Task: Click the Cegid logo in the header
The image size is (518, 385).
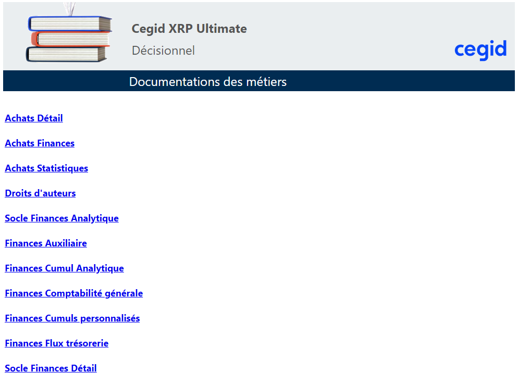Action: (x=480, y=50)
